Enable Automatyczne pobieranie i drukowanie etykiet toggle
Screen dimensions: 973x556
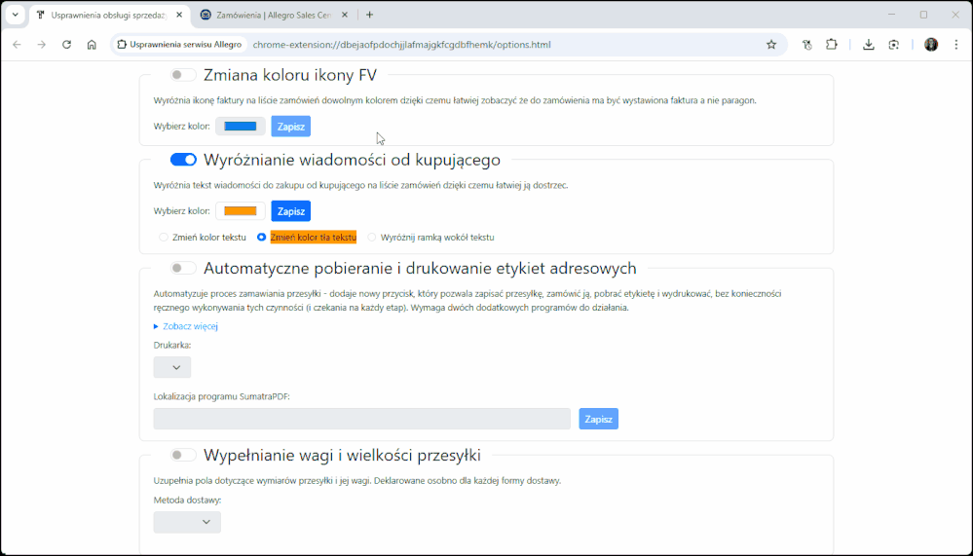182,269
